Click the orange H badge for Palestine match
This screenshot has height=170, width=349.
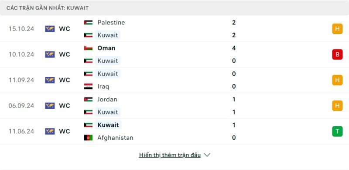[x=337, y=29]
